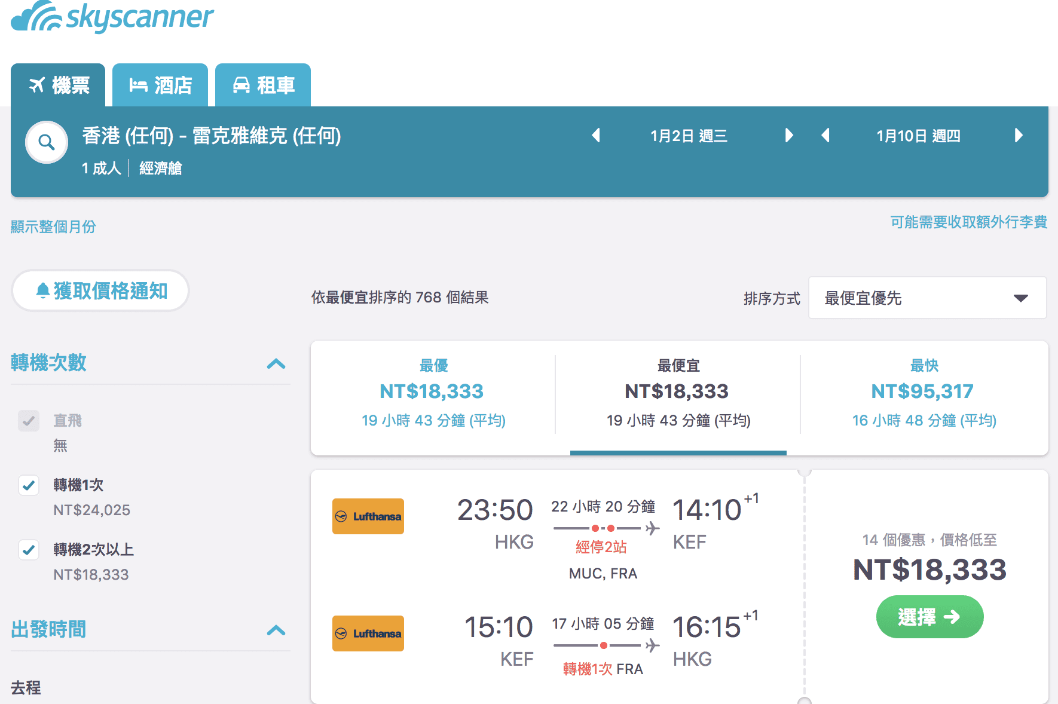This screenshot has height=704, width=1058.
Task: Click the NT$18,333 deal price
Action: tap(929, 570)
